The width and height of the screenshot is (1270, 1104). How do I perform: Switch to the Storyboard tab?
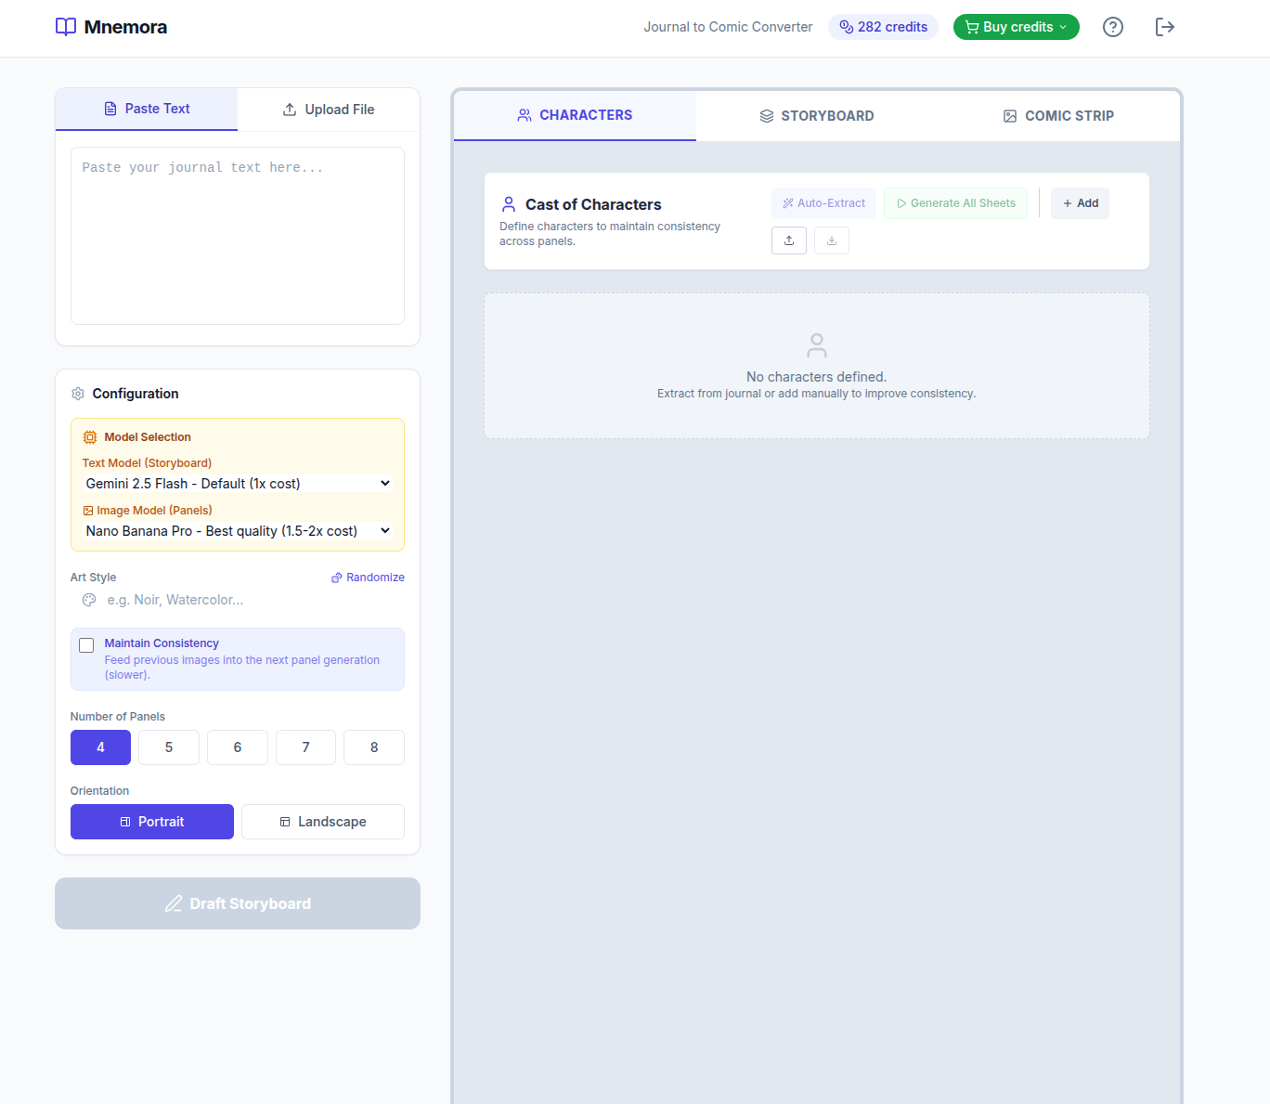click(816, 116)
